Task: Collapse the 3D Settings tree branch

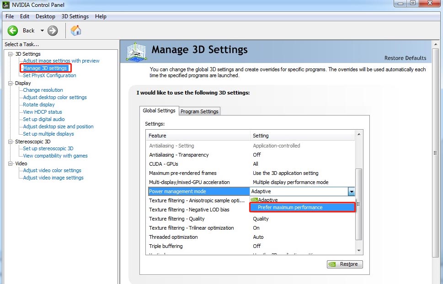Action: click(x=10, y=53)
